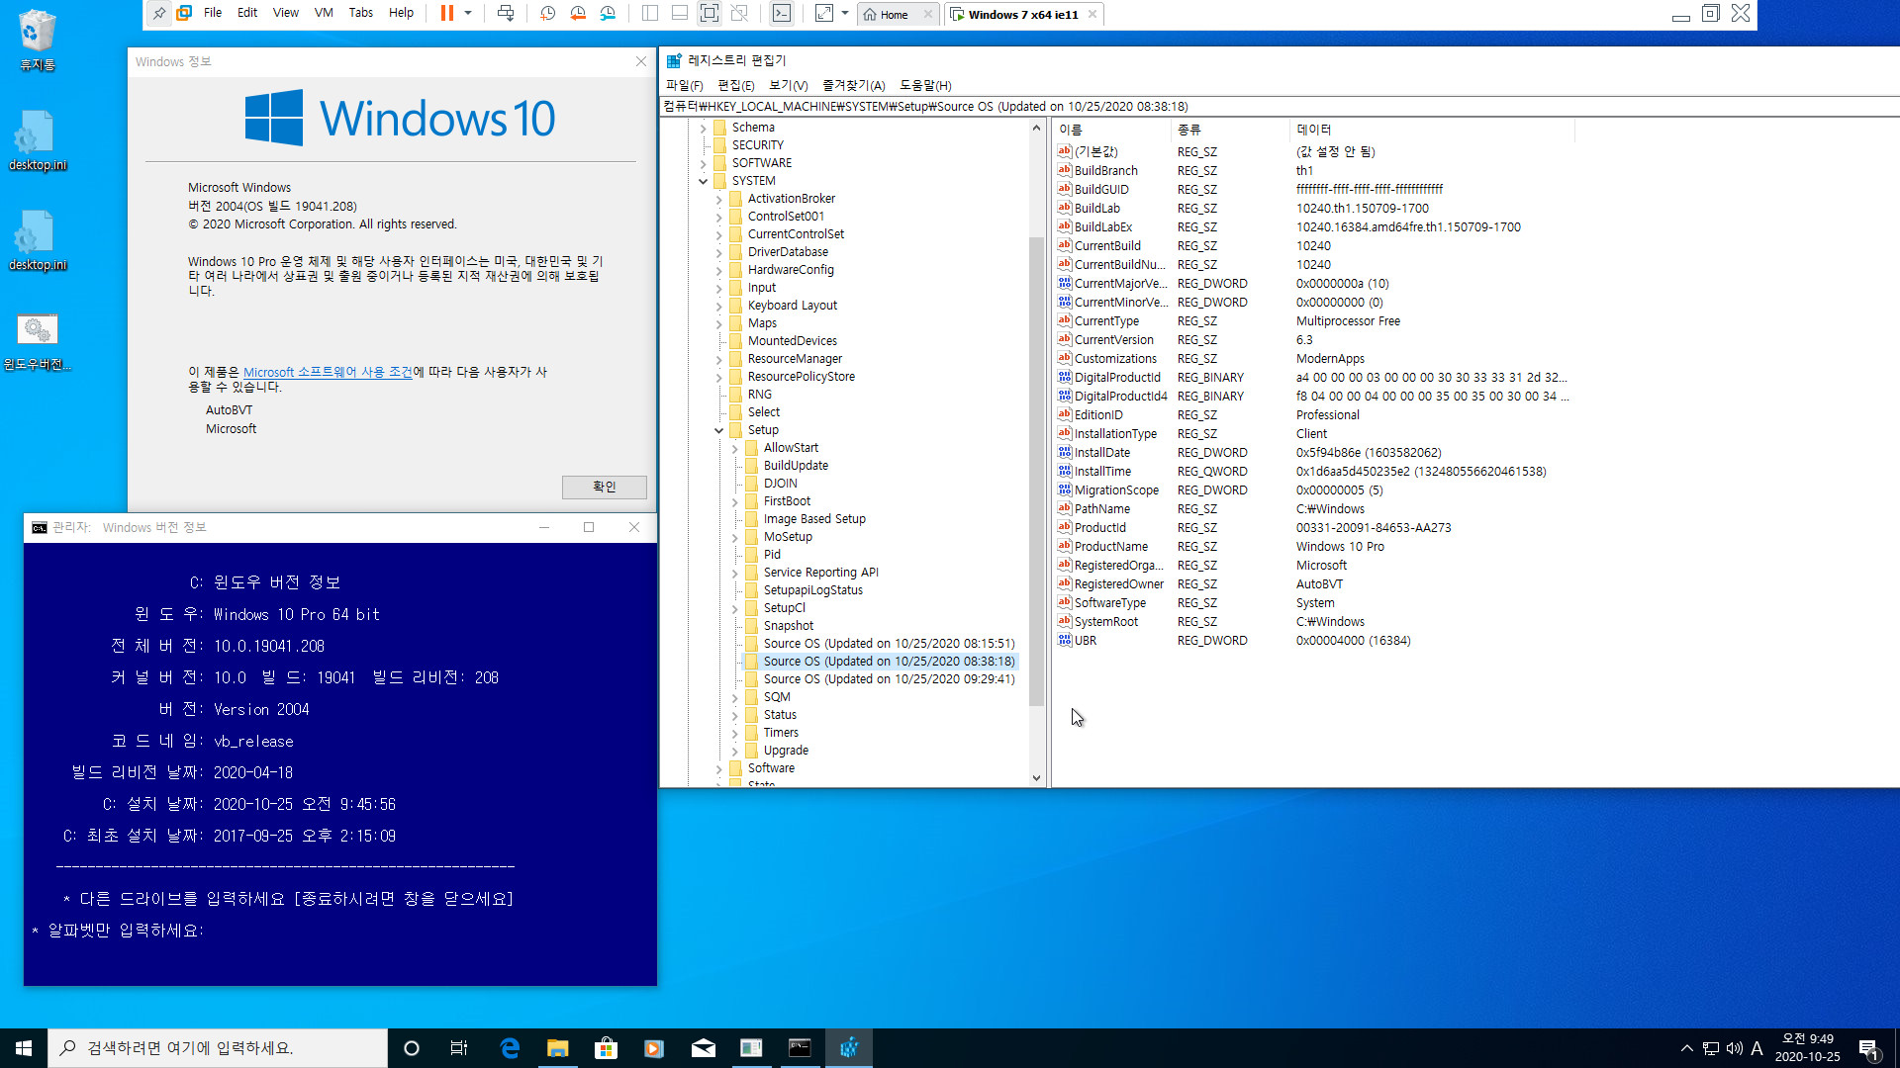The width and height of the screenshot is (1900, 1068).
Task: Take a snapshot of the VM
Action: (x=547, y=13)
